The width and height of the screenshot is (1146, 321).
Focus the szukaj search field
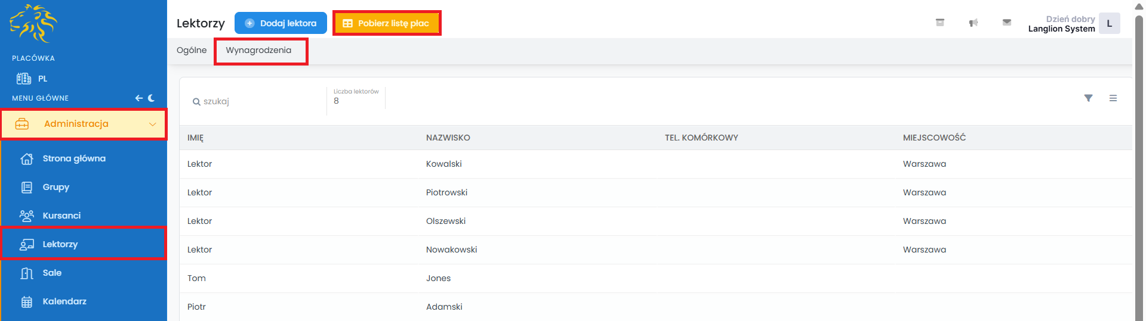click(257, 102)
